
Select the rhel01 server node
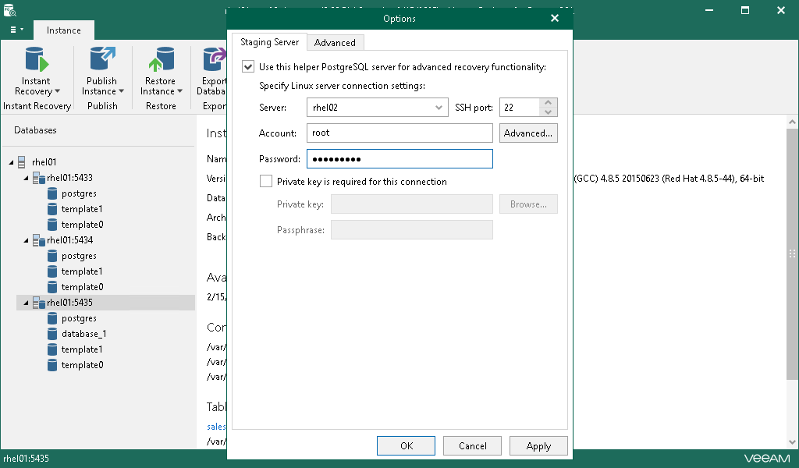(x=45, y=161)
